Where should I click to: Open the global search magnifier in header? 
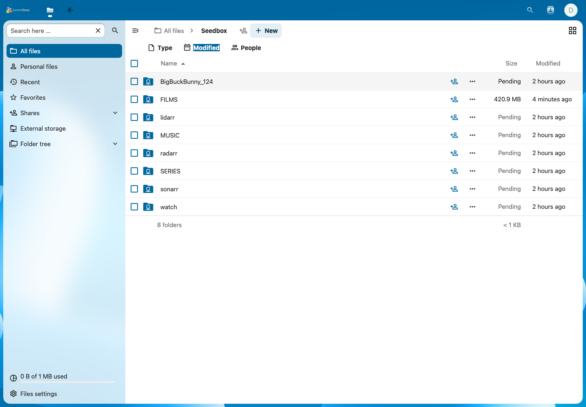pyautogui.click(x=530, y=10)
